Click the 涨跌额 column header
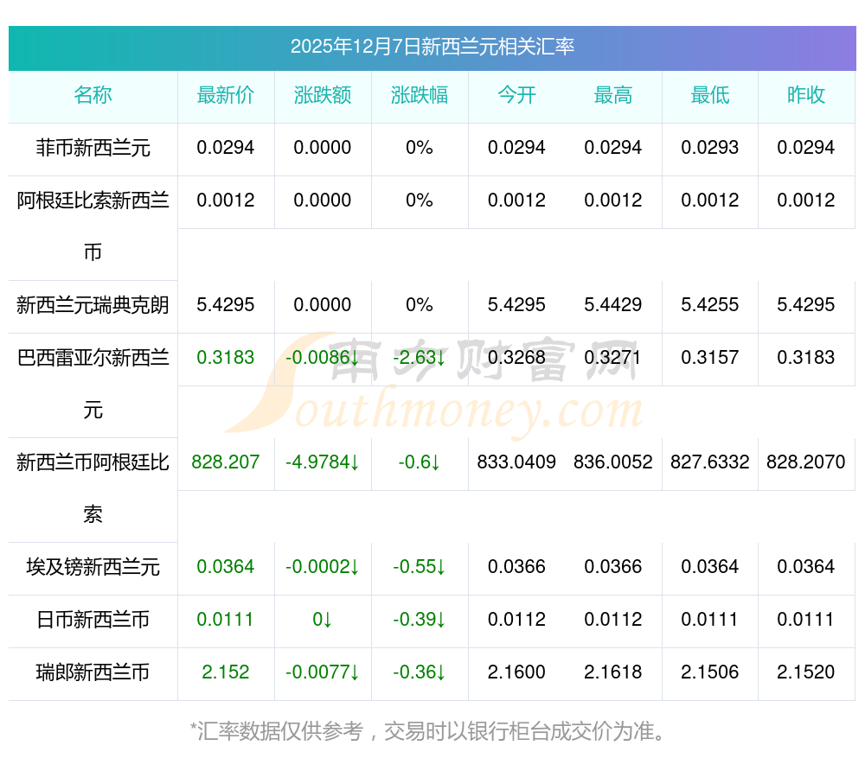Screen dimensions: 865x758 coord(323,95)
